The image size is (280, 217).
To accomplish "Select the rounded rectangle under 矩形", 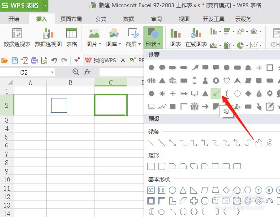I will pos(162,166).
